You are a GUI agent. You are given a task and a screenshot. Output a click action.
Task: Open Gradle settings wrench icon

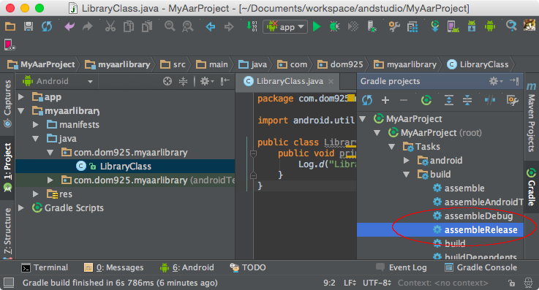point(512,100)
